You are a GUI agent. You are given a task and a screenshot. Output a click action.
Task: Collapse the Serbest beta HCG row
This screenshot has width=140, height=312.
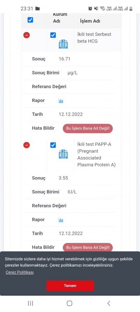(x=27, y=35)
